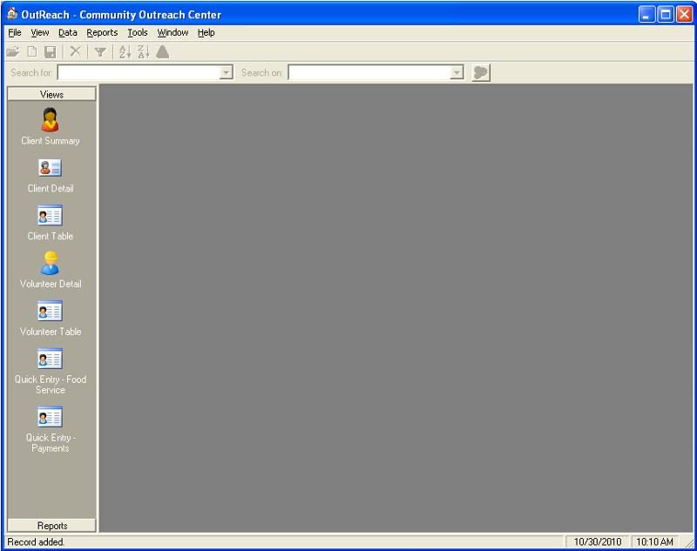The height and width of the screenshot is (551, 697).
Task: Expand the Search for dropdown
Action: (227, 73)
